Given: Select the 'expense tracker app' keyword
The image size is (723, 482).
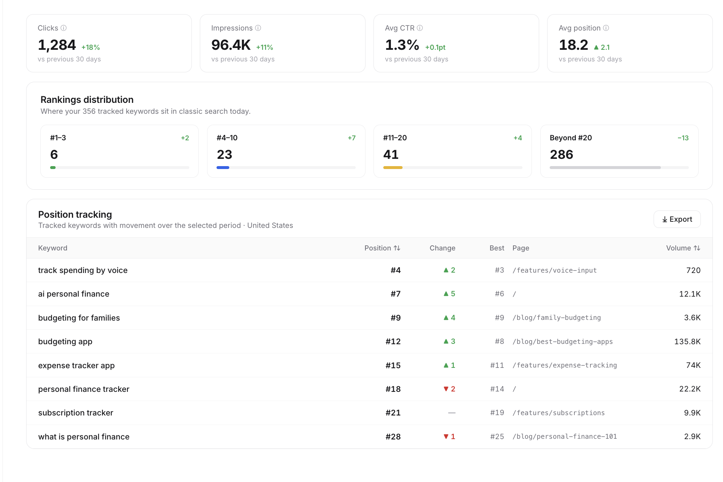Looking at the screenshot, I should point(76,365).
